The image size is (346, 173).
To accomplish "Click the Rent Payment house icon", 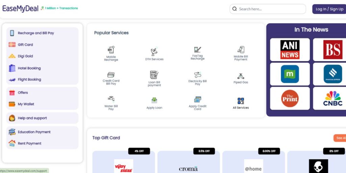I will pyautogui.click(x=12, y=143).
